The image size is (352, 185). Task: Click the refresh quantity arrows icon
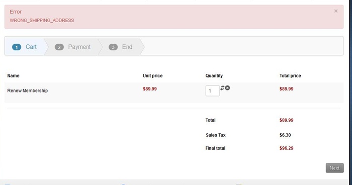[222, 88]
